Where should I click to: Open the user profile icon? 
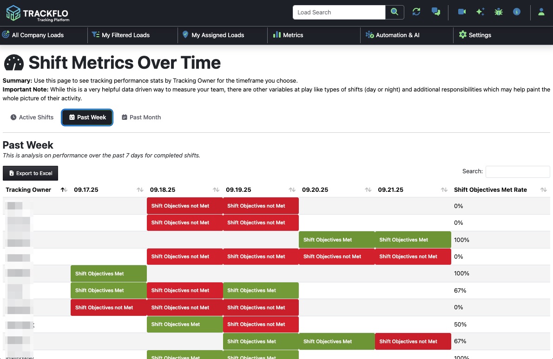tap(541, 12)
